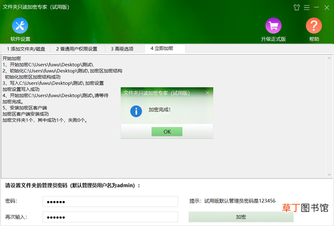The width and height of the screenshot is (334, 226).
Task: Click log line 初始化加密区加密结构成功
Action: 32,77
